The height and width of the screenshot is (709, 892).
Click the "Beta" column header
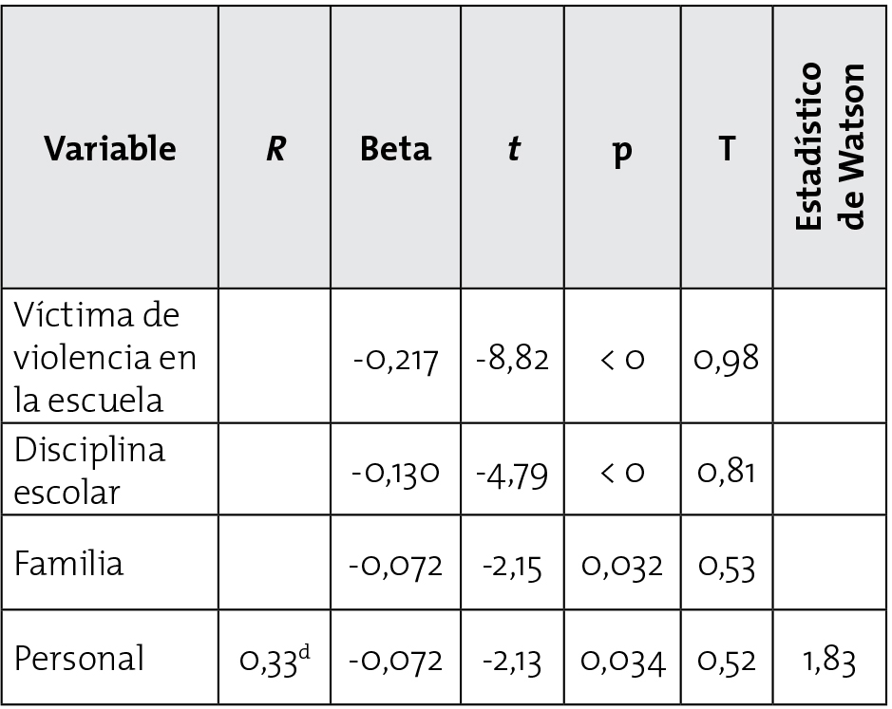coord(394,149)
